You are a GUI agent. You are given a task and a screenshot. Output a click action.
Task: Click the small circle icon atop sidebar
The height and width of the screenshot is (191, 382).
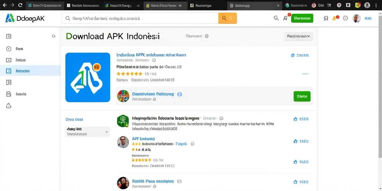(x=54, y=36)
